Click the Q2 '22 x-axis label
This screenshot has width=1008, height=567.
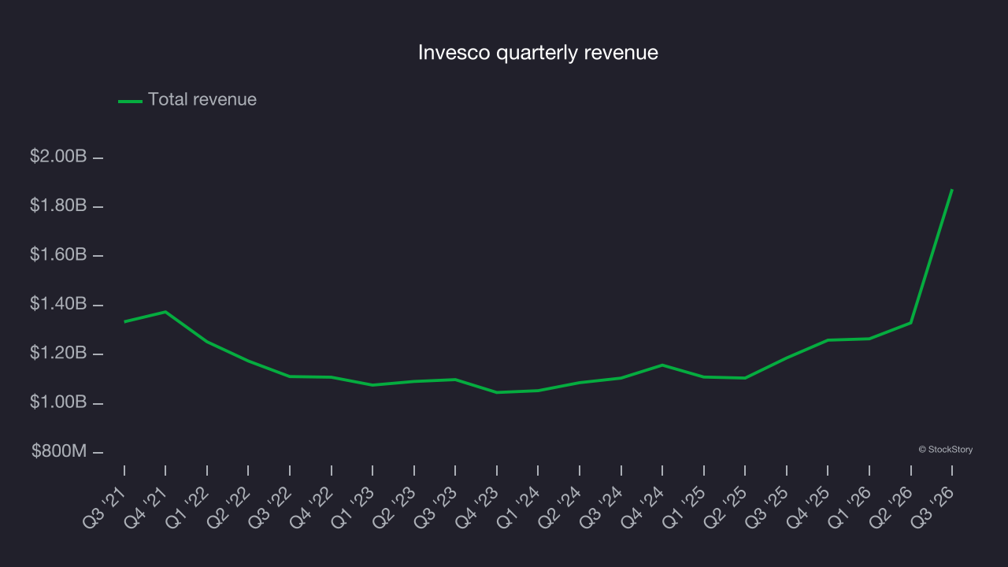[229, 506]
